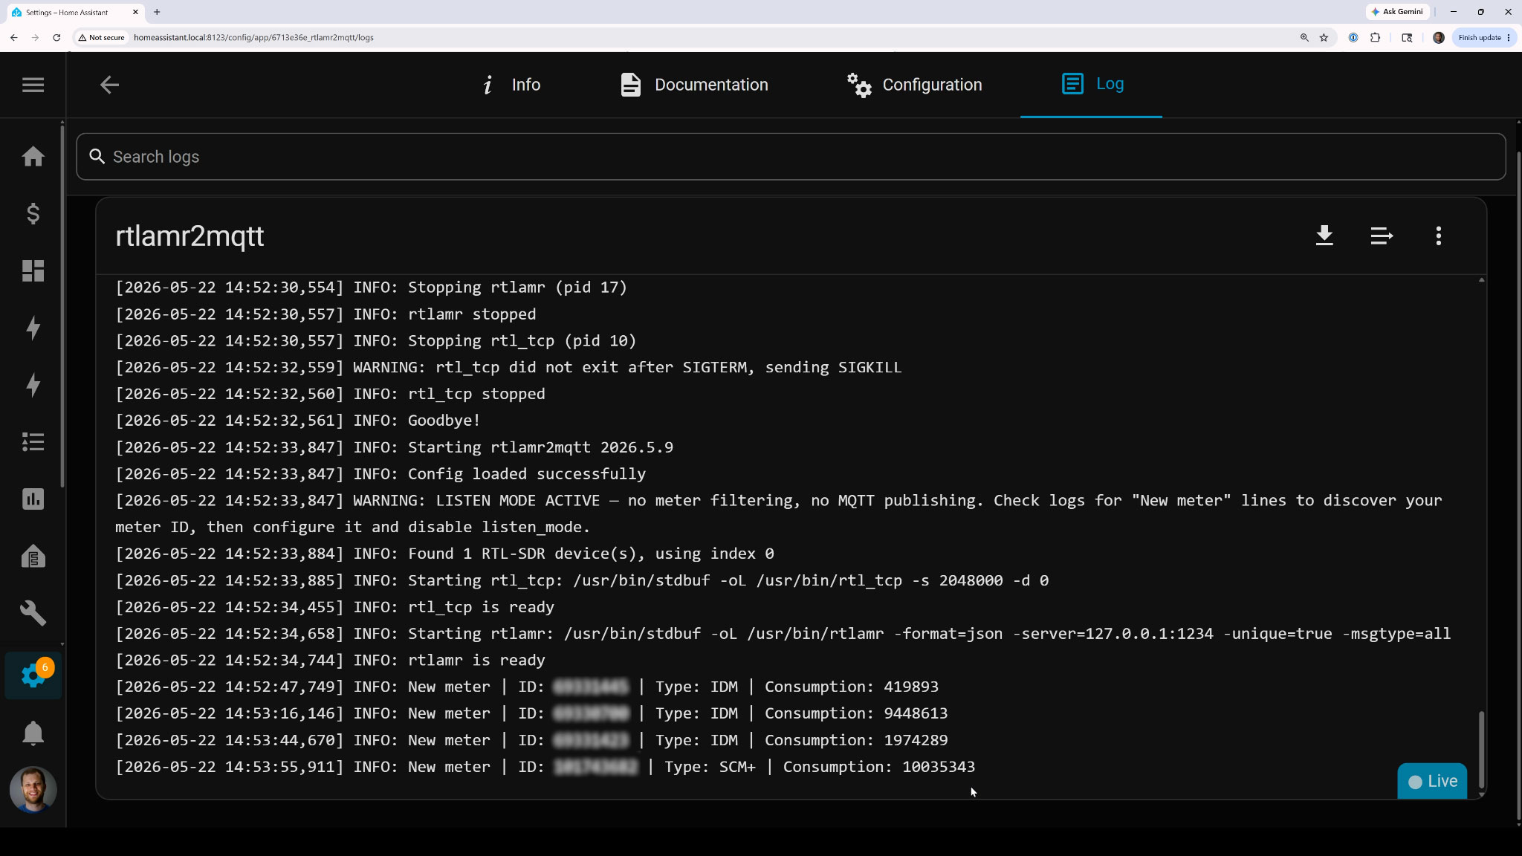Screen dimensions: 1522x856
Task: Open the Home Assistant sidebar hamburger menu
Action: [33, 85]
